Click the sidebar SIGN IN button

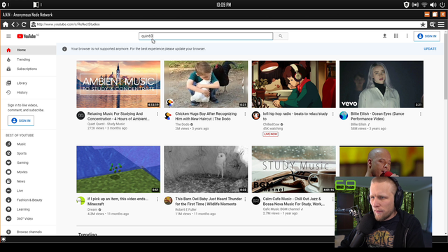pyautogui.click(x=21, y=120)
